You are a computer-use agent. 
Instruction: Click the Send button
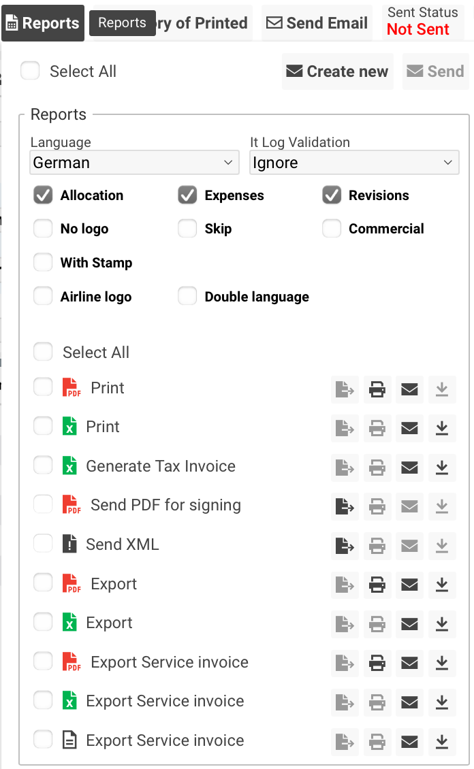436,71
